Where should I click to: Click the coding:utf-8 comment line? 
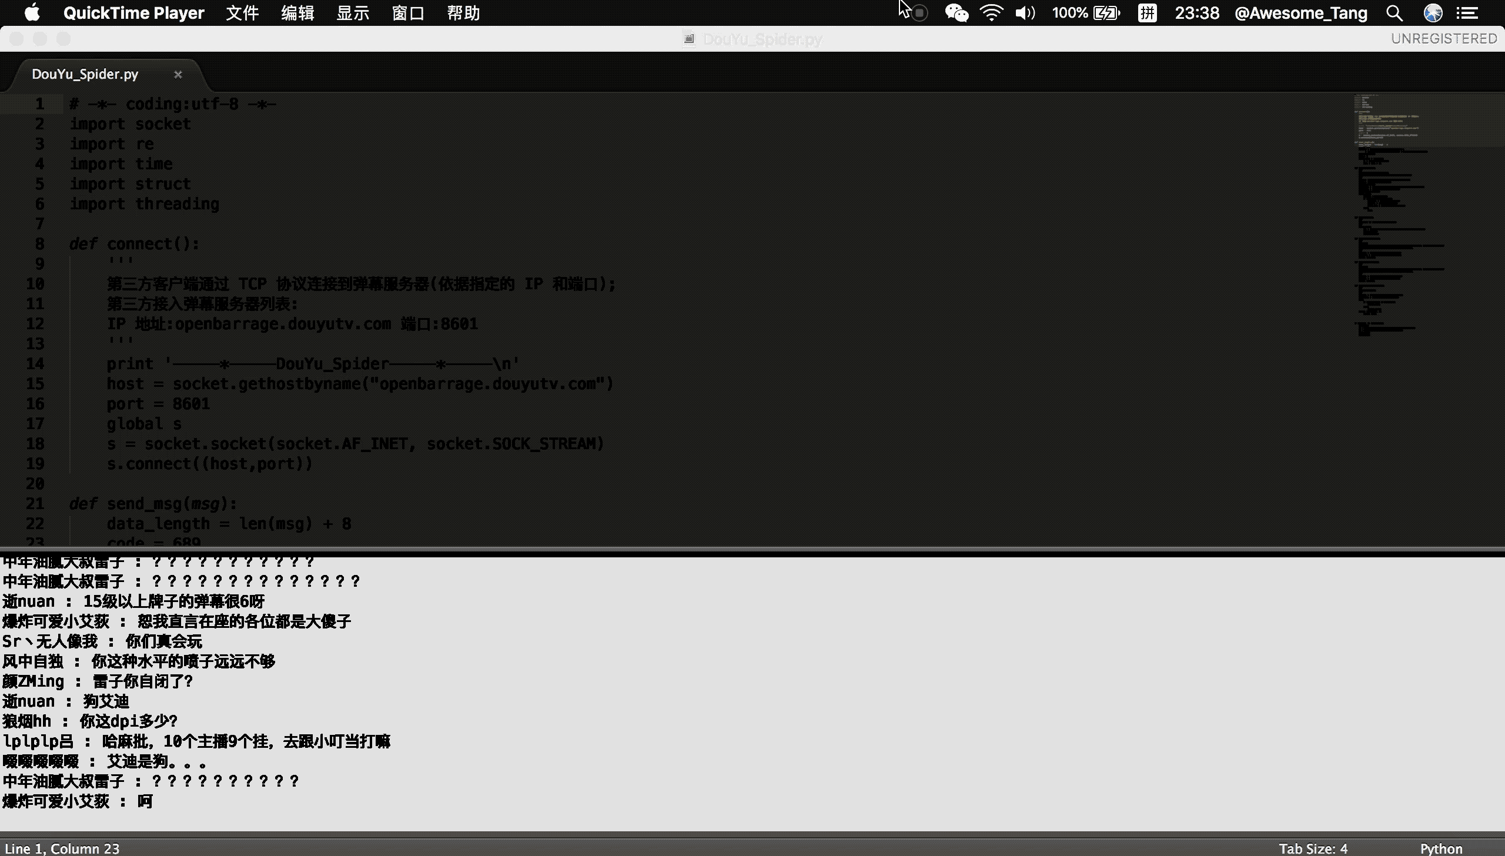173,104
